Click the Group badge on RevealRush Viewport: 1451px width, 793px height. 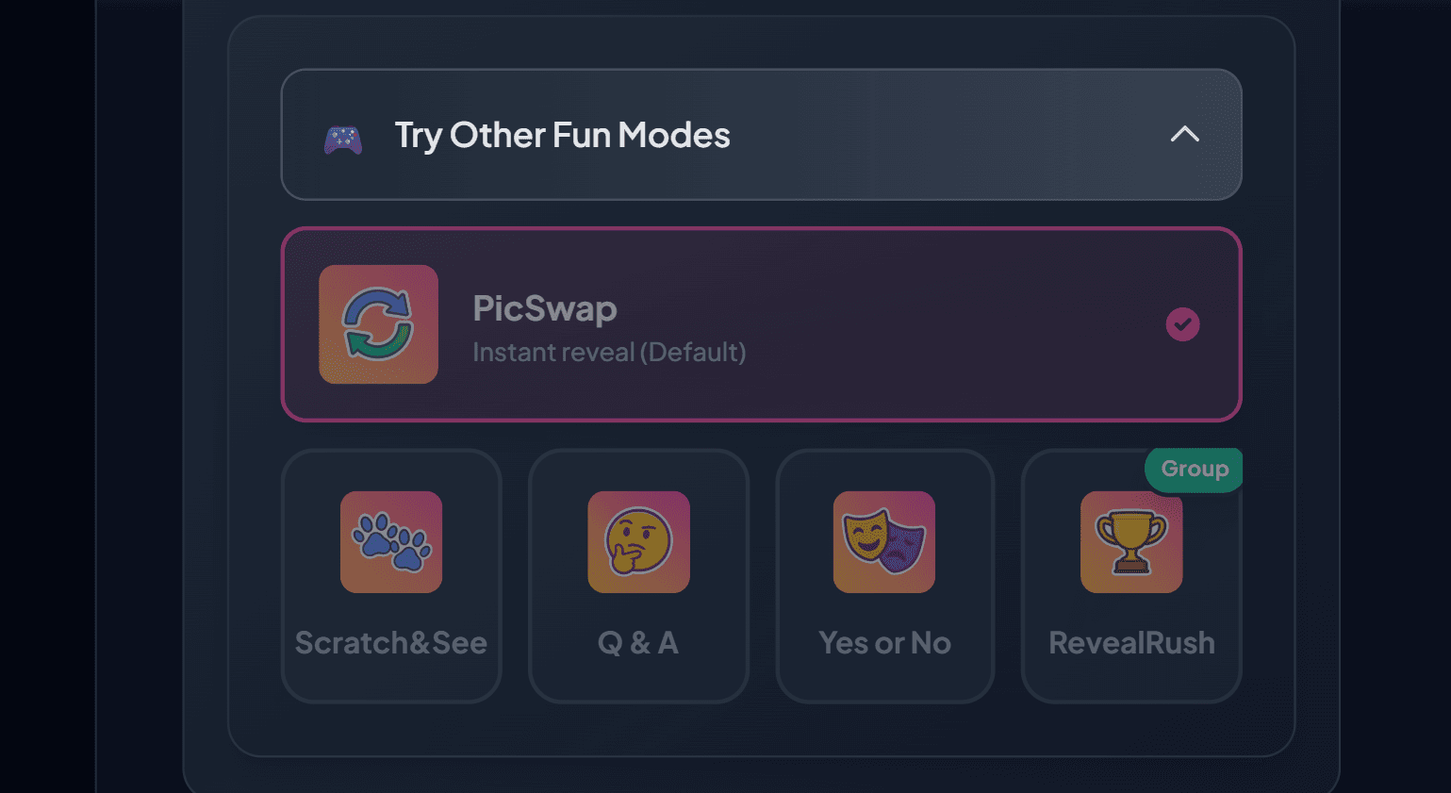pos(1194,469)
